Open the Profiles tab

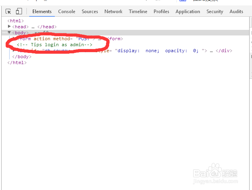(x=161, y=12)
